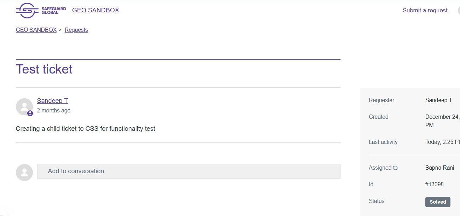Click the Last activity time value
The image size is (460, 216).
pos(442,142)
